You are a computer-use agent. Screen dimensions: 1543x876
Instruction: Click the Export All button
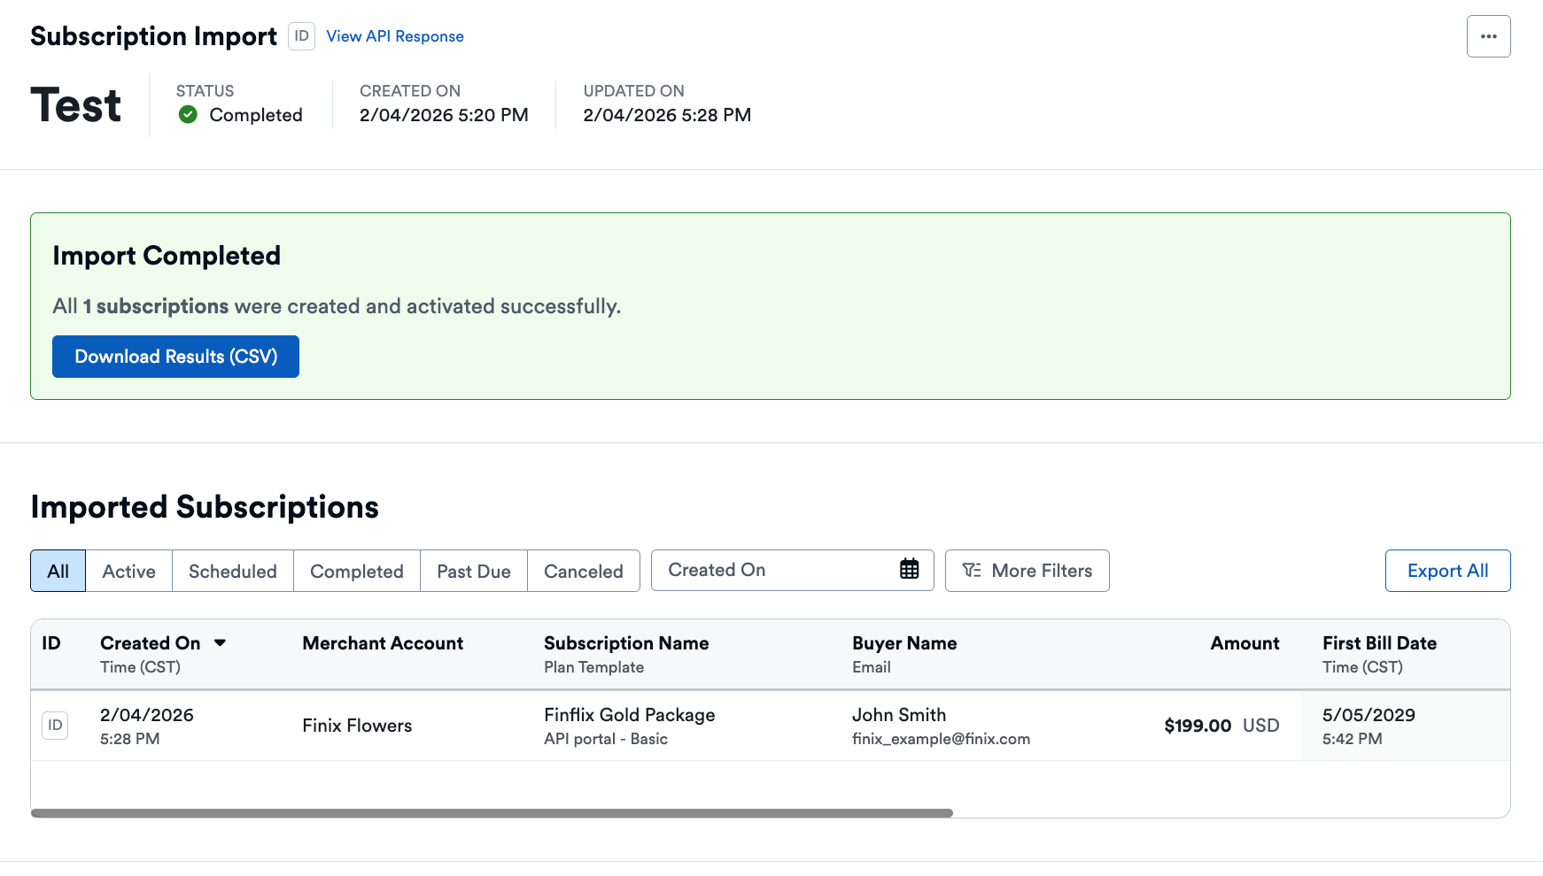(1447, 570)
